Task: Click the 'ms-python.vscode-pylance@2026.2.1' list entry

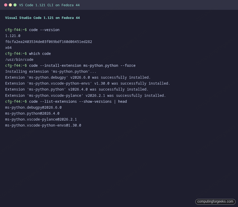Action: coord(41,119)
